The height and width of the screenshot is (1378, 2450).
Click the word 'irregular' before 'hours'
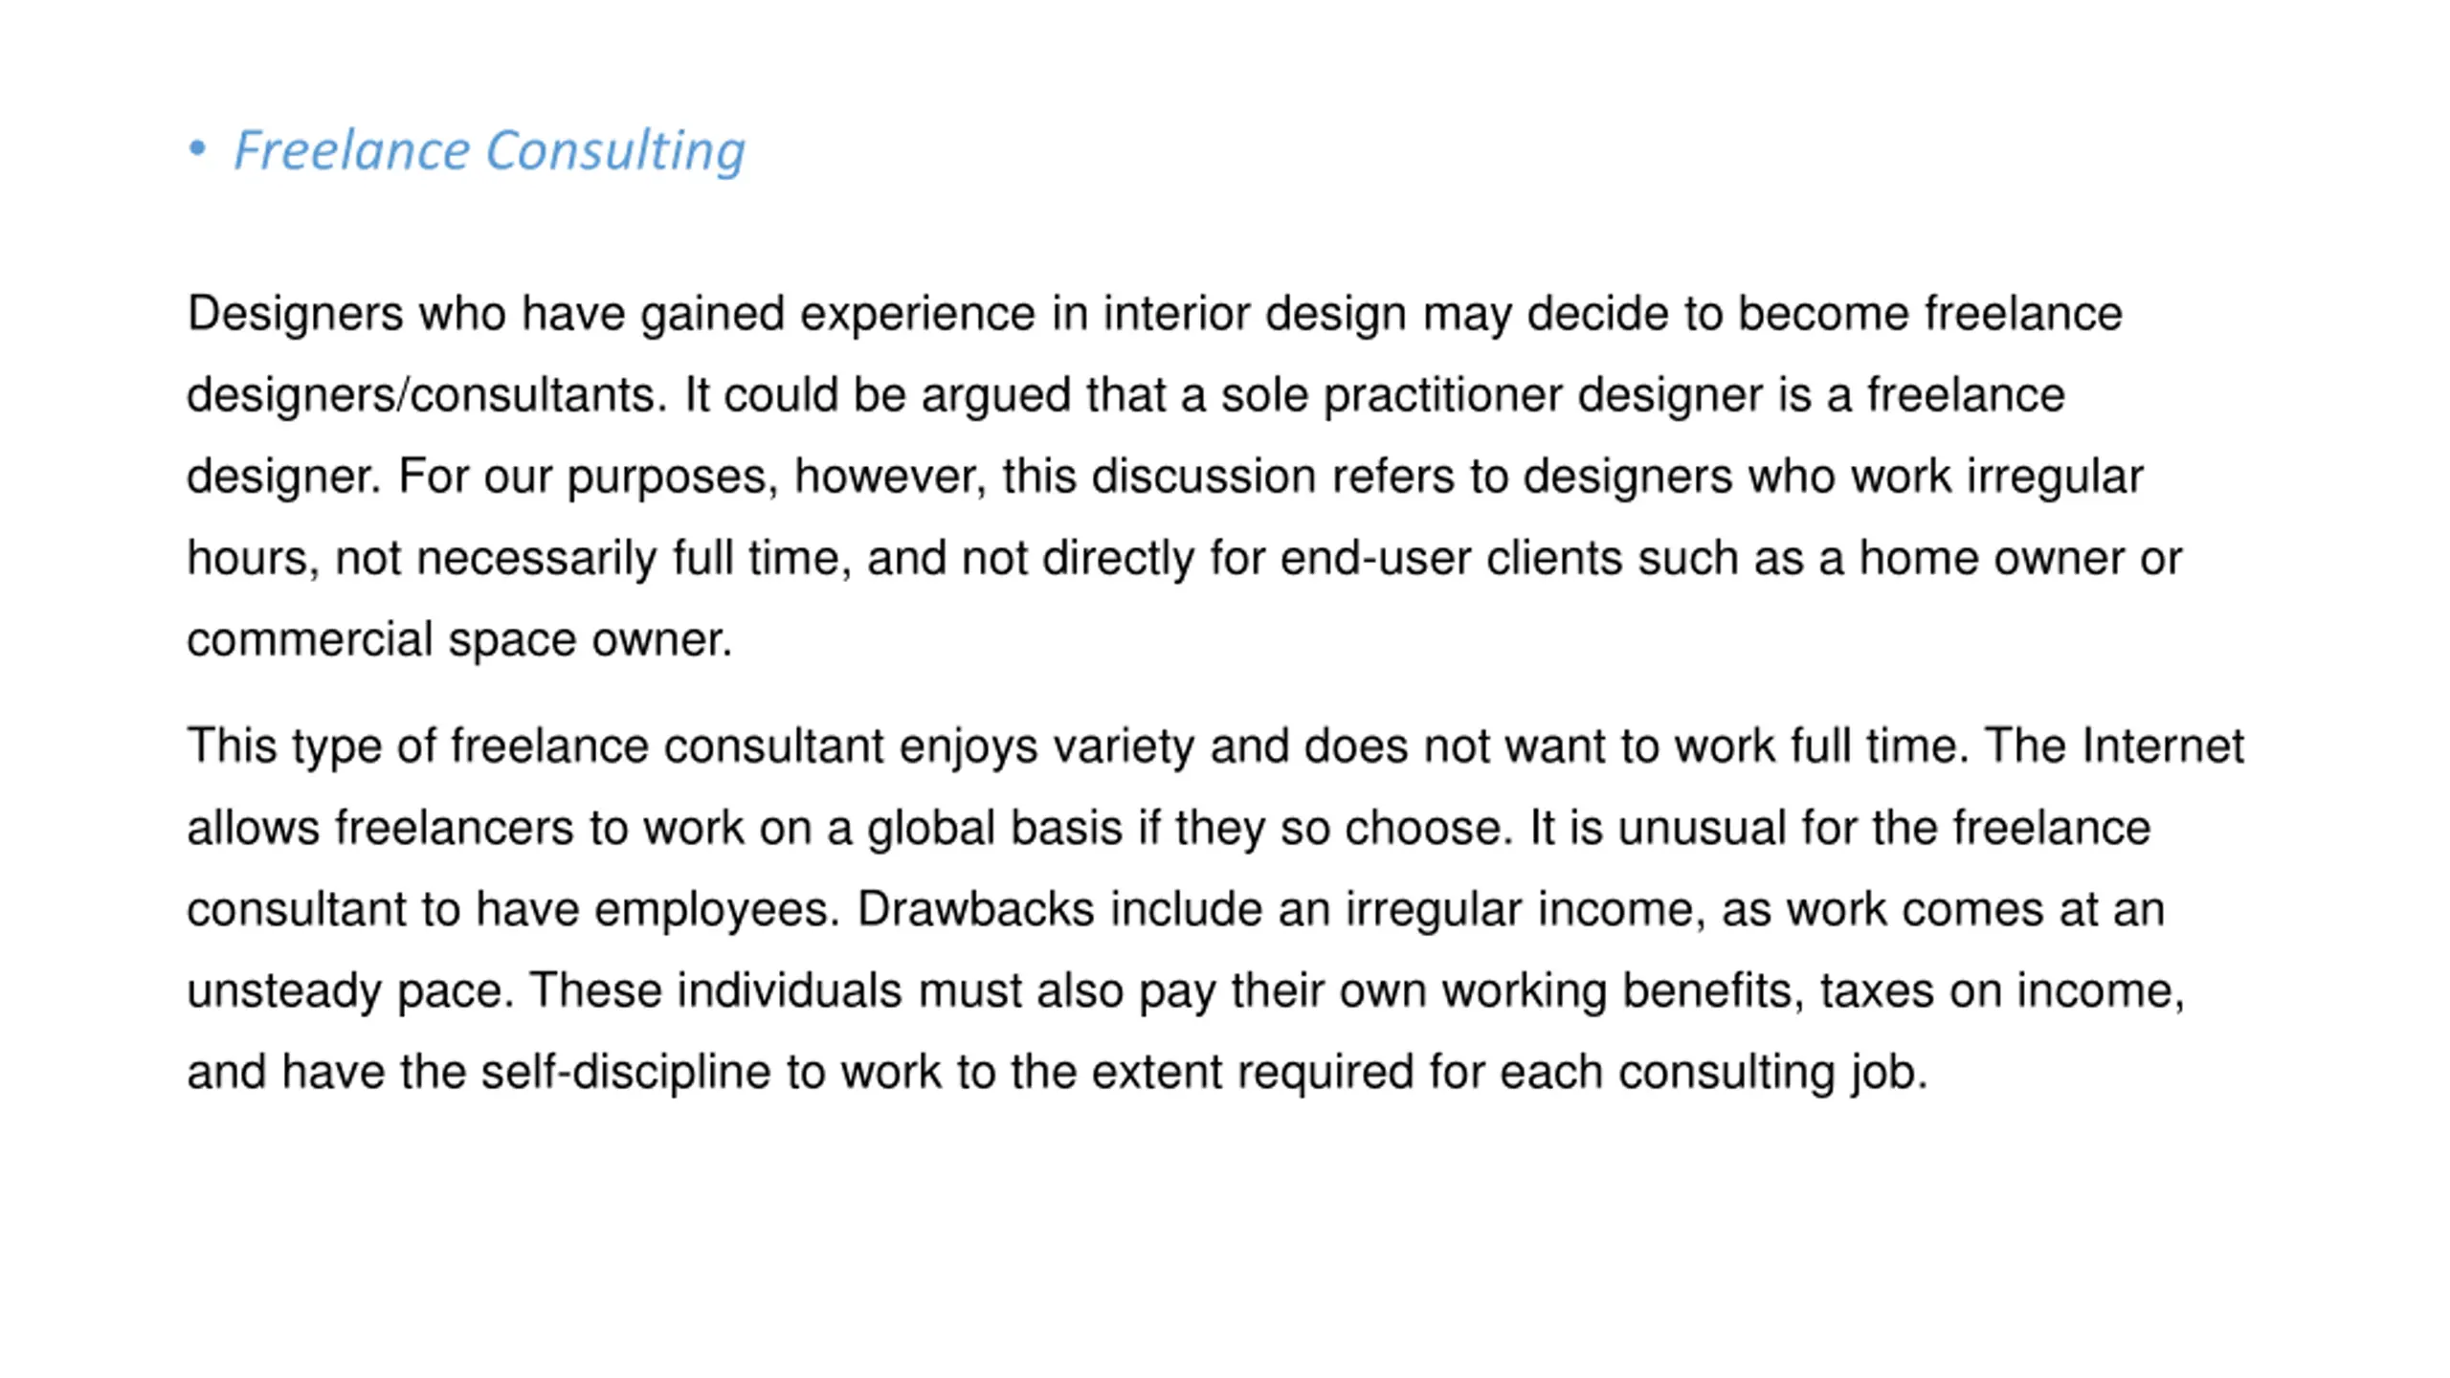2055,477
